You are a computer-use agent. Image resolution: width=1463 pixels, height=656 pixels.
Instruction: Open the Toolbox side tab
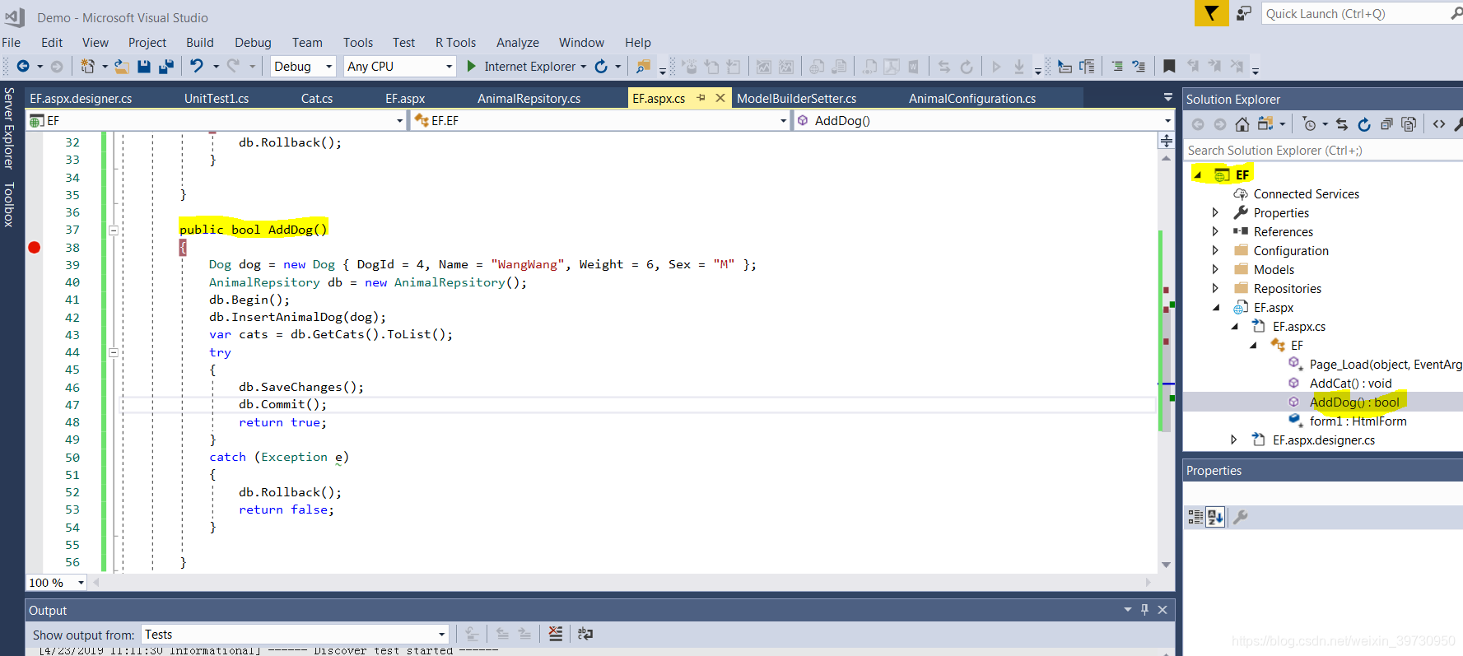9,205
